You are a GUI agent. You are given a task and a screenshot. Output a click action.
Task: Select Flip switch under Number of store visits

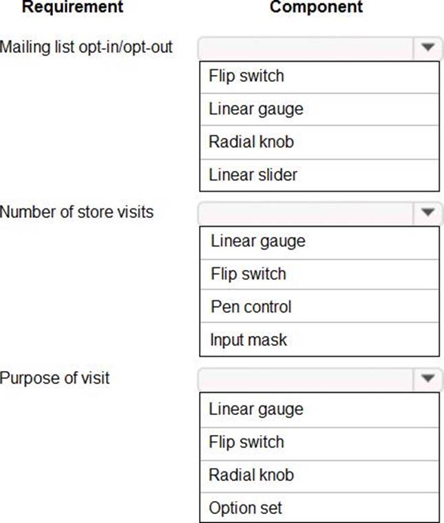coord(319,274)
